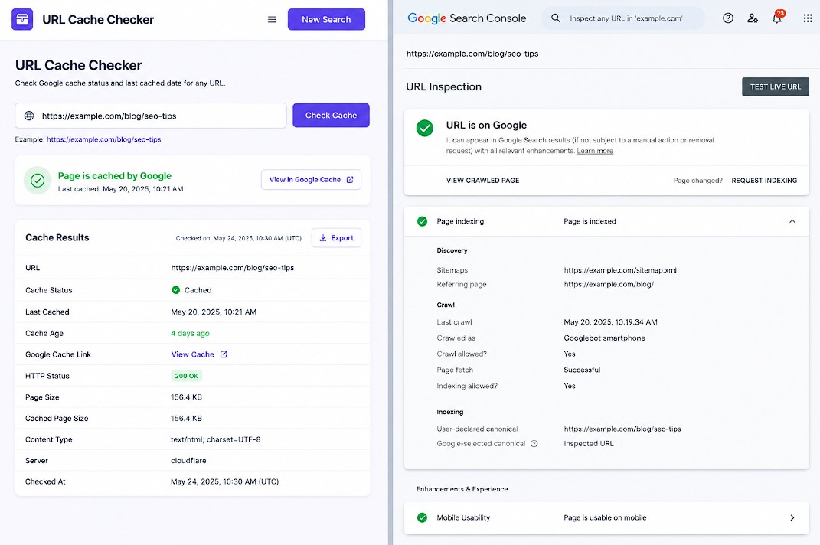Screen dimensions: 820x545
Task: Click the Google Search Console logo
Action: pos(466,18)
